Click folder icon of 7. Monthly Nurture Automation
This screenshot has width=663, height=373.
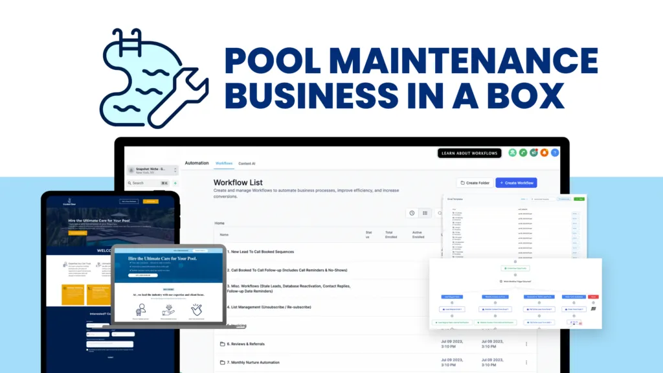click(x=223, y=363)
